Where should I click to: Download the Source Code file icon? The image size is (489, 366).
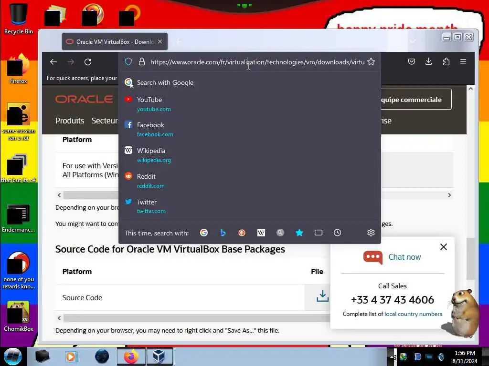pos(322,296)
